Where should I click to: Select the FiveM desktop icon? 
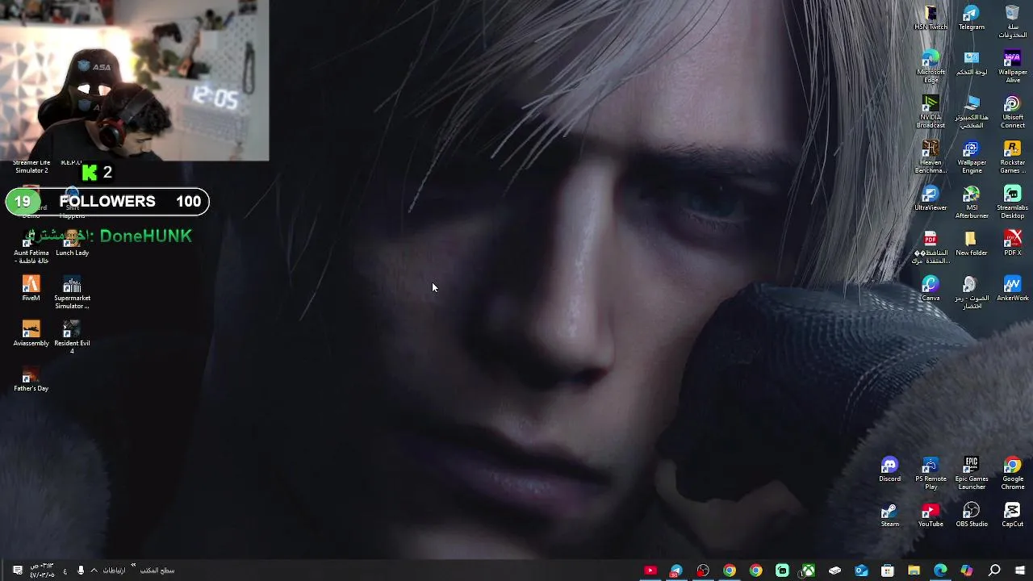[31, 289]
